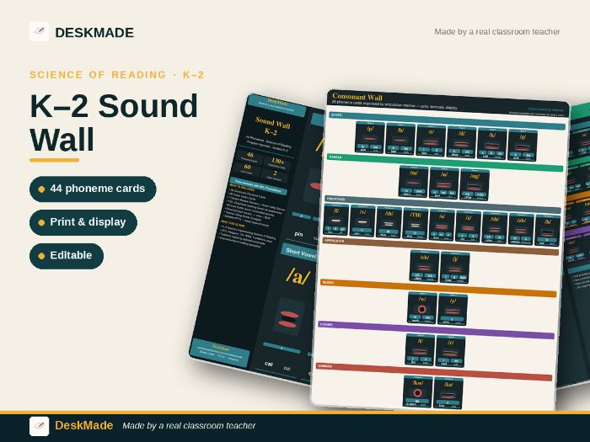Click header tagline 'Made by a real classroom teacher'
Screen dimensions: 590x442
tap(497, 32)
